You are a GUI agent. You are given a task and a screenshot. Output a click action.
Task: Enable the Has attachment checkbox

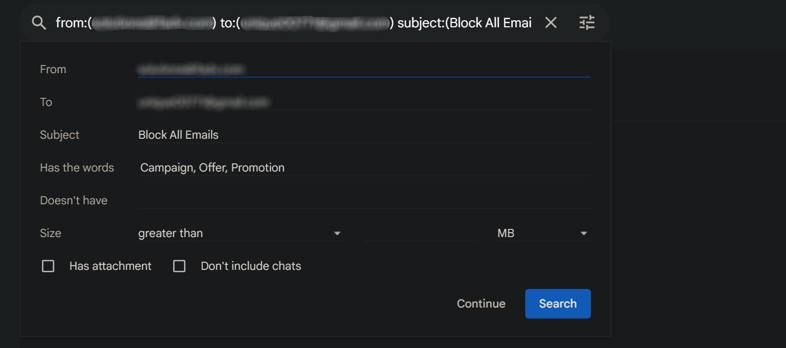click(x=48, y=266)
